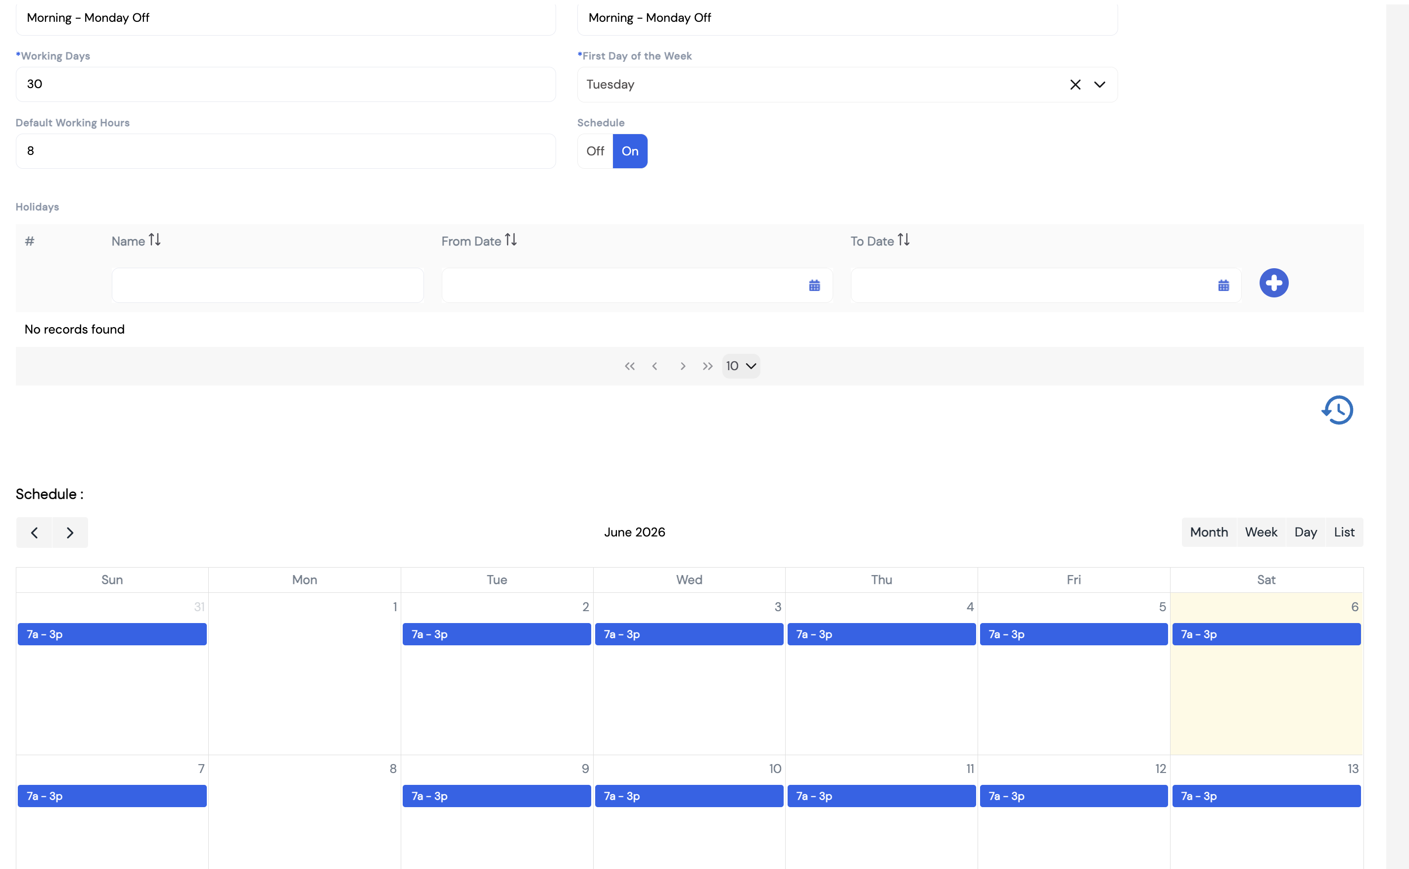Go to first page of holidays
Viewport: 1409px width, 869px height.
coord(629,366)
